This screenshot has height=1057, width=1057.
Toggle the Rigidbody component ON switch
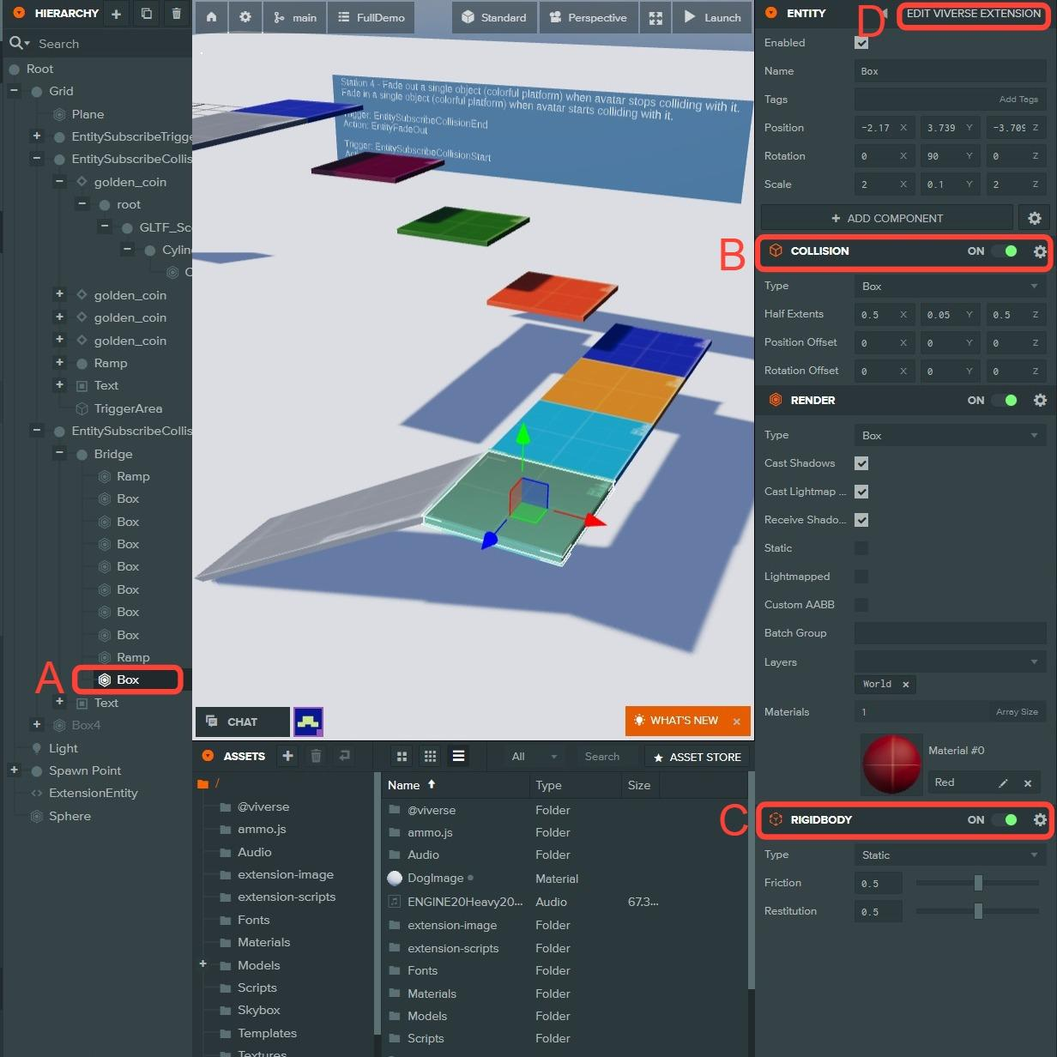pos(1005,819)
